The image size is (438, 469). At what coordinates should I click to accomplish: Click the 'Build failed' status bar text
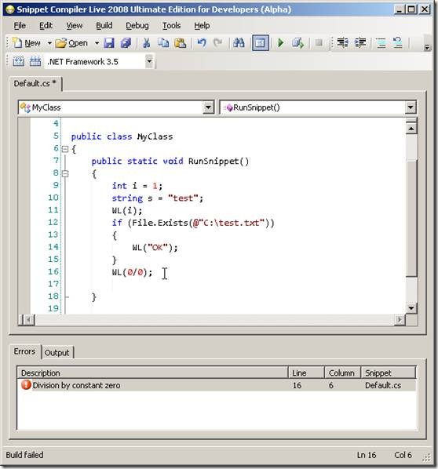pyautogui.click(x=24, y=455)
